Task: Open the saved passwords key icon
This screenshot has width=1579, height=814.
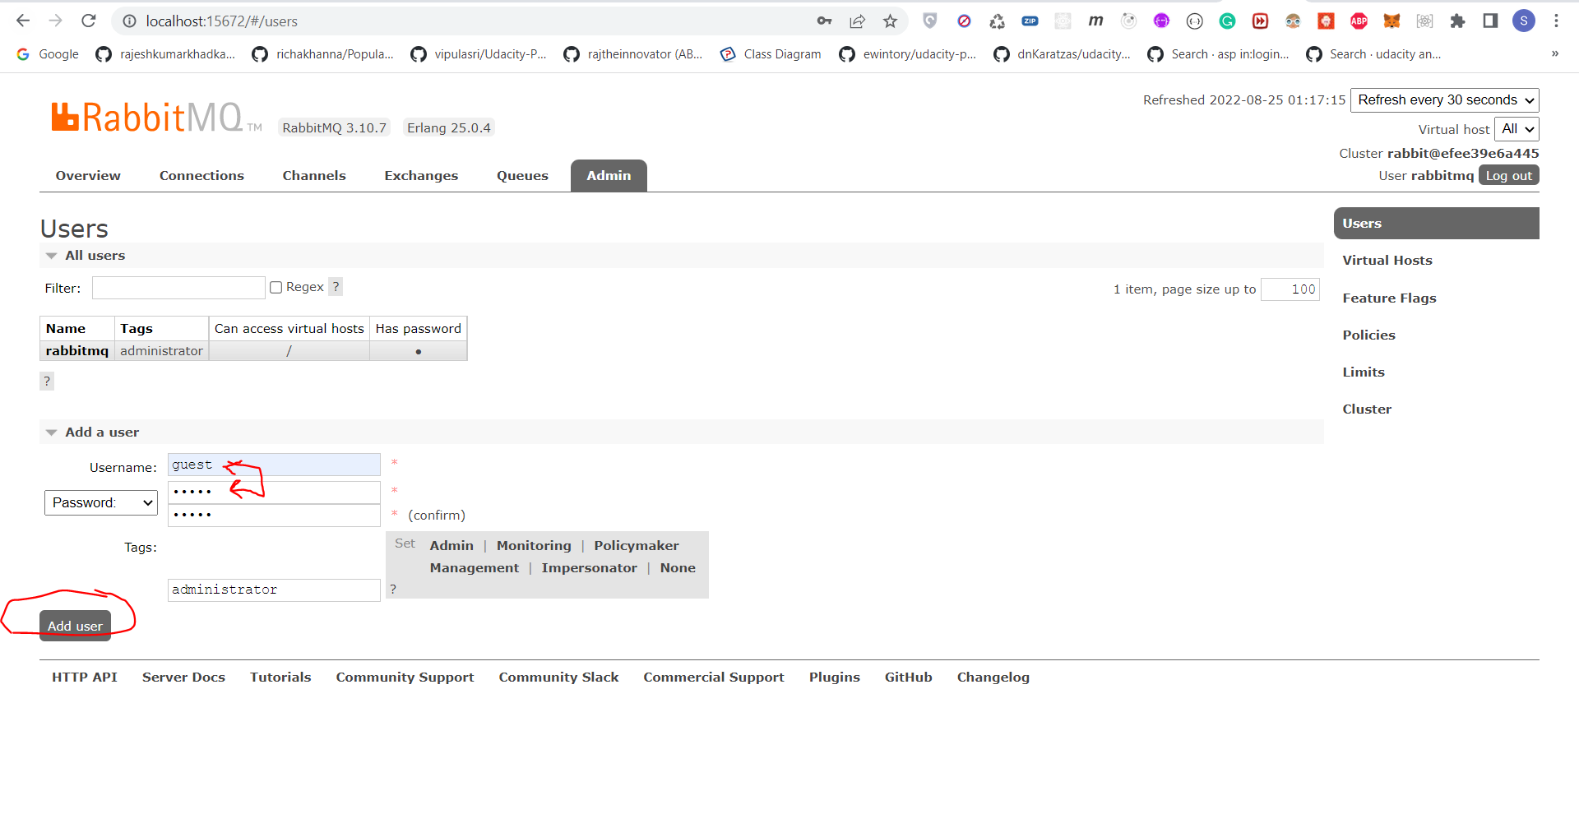Action: point(824,21)
